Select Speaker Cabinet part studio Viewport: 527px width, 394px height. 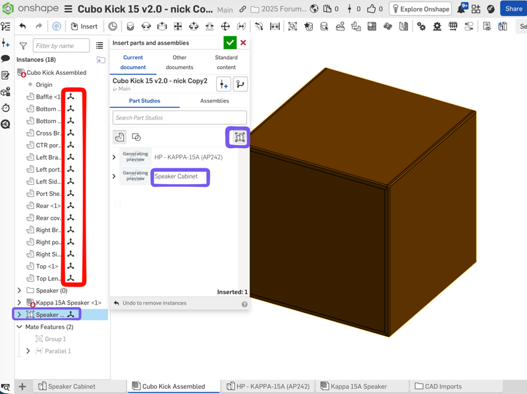[176, 176]
